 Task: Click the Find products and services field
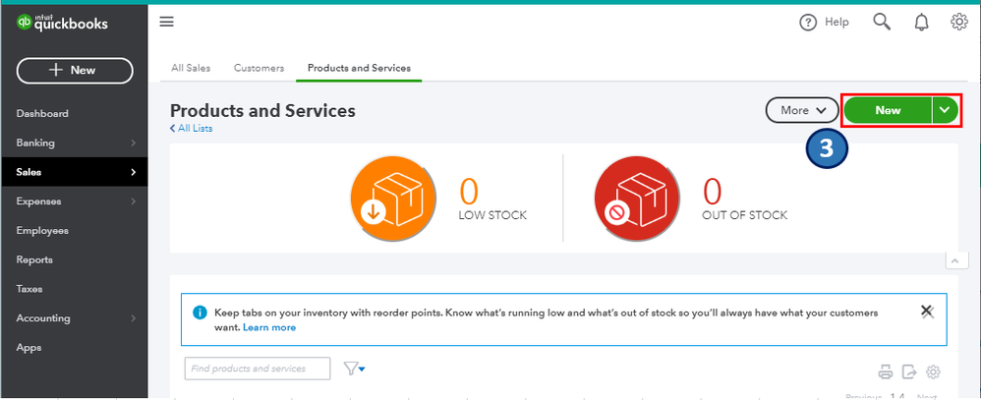click(x=258, y=369)
